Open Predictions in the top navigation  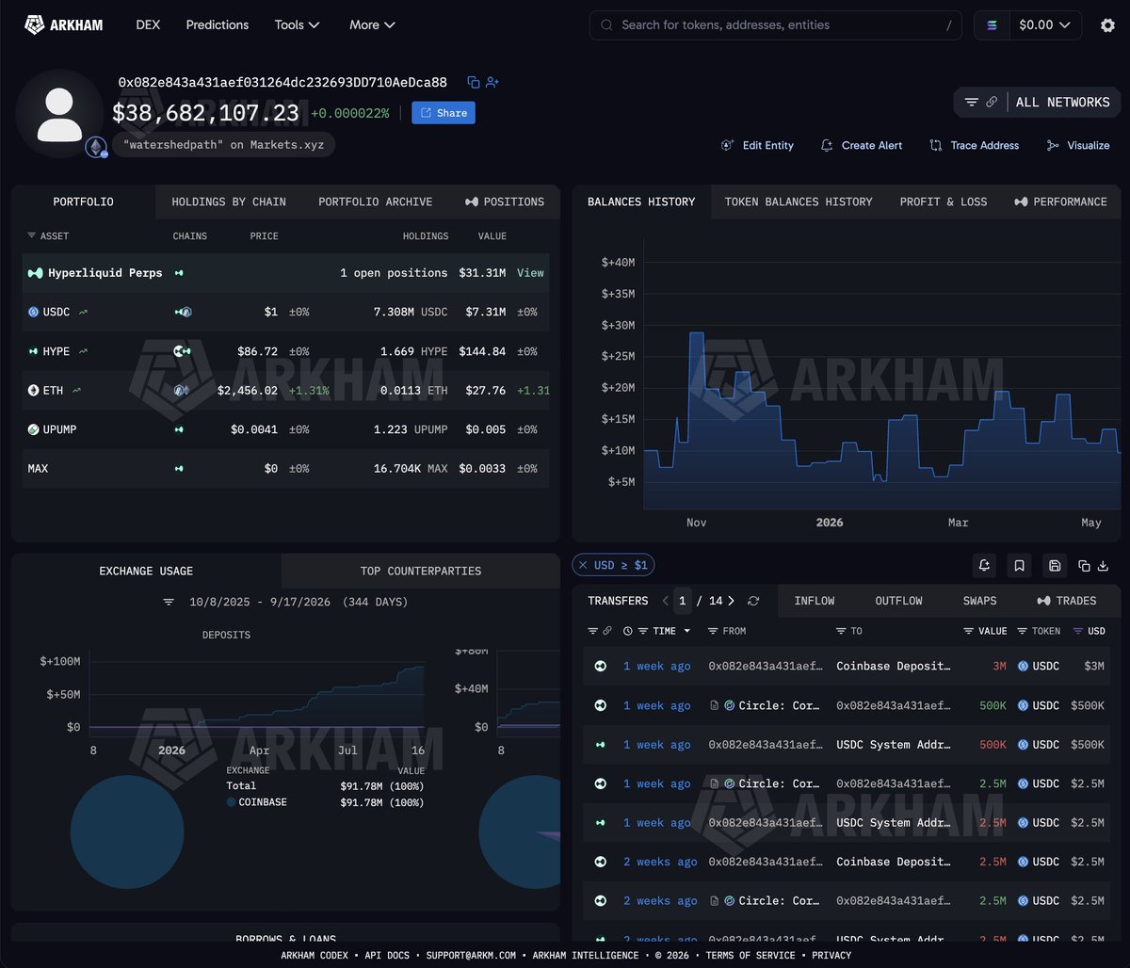[218, 24]
